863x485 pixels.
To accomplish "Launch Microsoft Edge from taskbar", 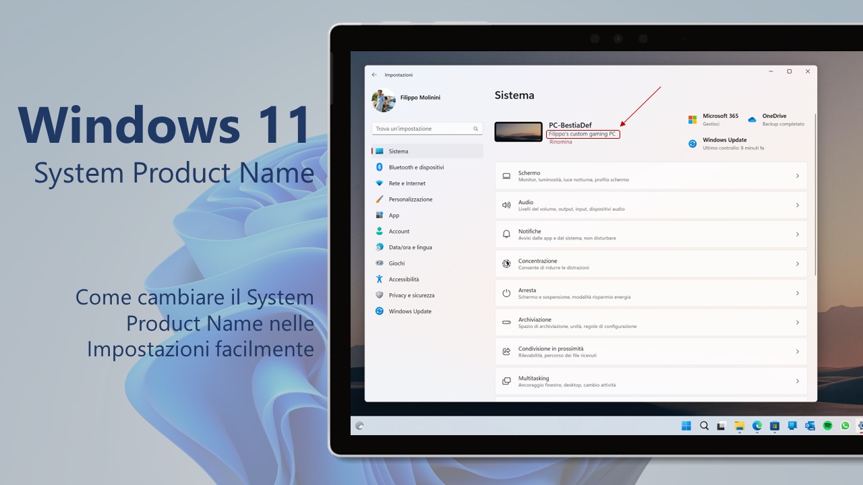I will (757, 426).
